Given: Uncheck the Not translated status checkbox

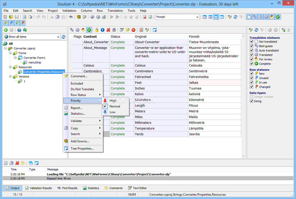Looking at the screenshot, I should point(251,42).
